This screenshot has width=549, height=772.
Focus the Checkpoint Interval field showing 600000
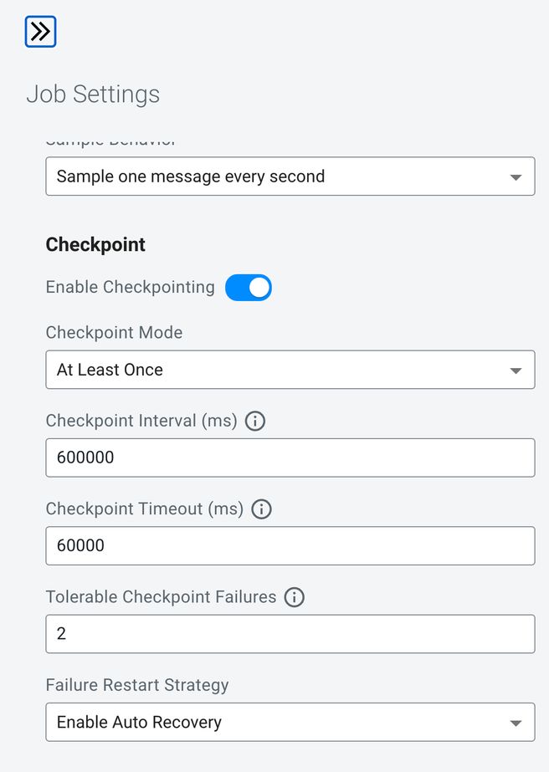tap(290, 458)
